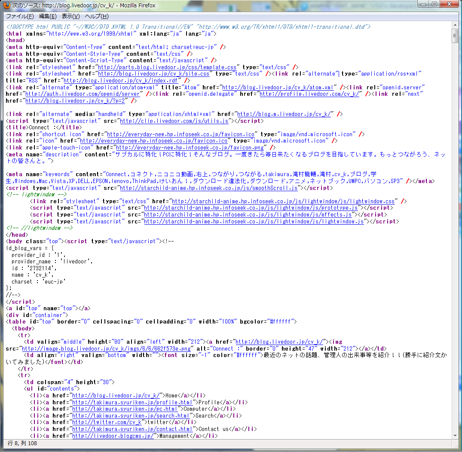Screen dimensions: 462x452
Task: Open the effects.js script link
Action: click(x=248, y=214)
